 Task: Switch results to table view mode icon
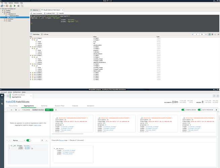click(x=212, y=34)
